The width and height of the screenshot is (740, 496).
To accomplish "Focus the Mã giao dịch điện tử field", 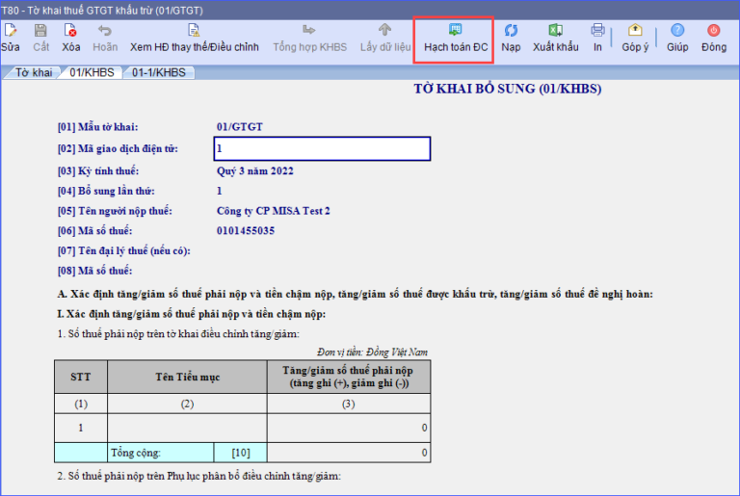I will coord(321,149).
